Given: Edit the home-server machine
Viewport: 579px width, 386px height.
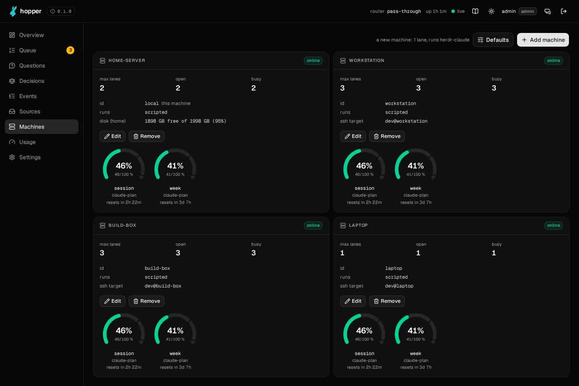Looking at the screenshot, I should (x=113, y=136).
